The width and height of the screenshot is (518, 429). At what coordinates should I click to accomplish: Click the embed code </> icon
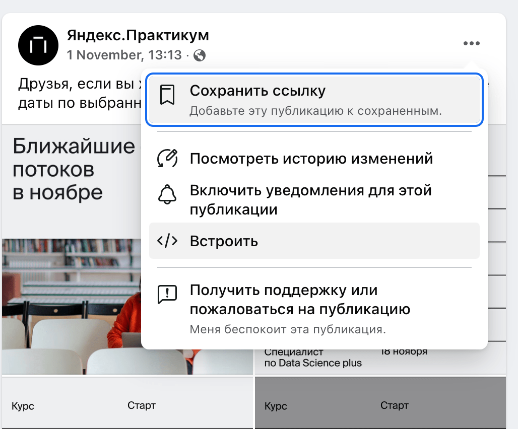[x=168, y=241]
